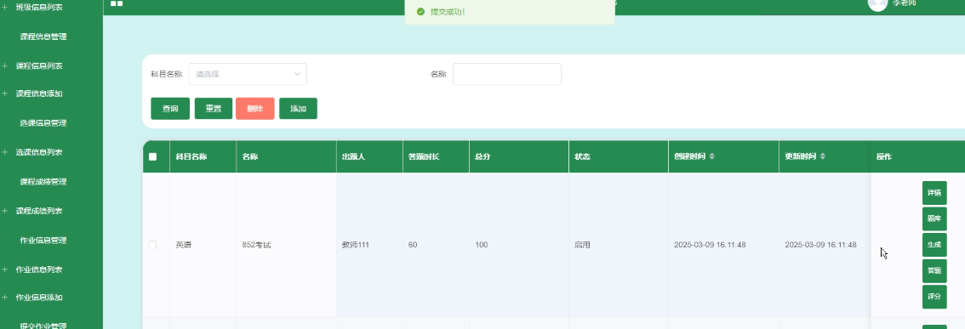Click the plus icon beside 作业信息添加

pos(5,297)
